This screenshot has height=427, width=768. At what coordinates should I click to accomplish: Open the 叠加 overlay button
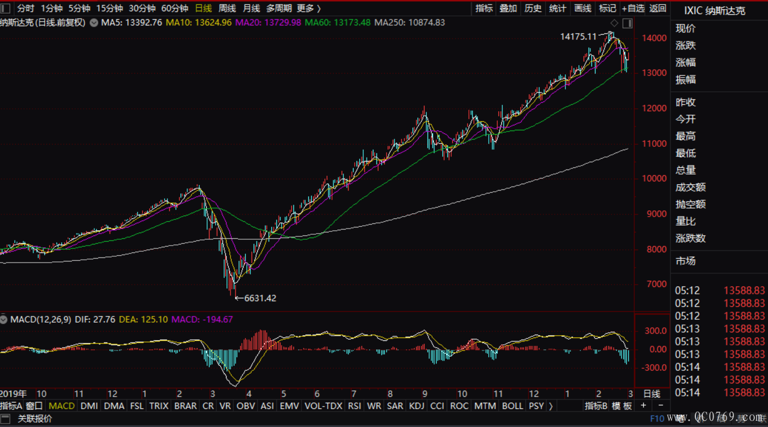(x=508, y=9)
